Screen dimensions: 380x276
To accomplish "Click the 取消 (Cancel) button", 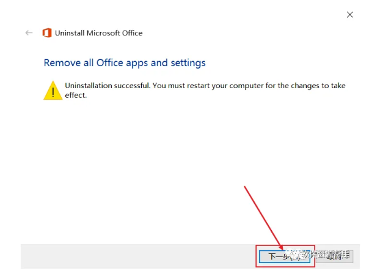I will (335, 256).
